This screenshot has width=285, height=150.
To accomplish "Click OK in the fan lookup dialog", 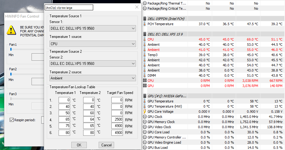I will click(x=79, y=145).
